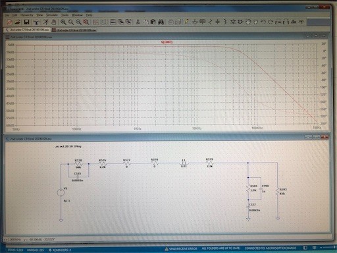
Task: Click the Paste clipboard icon
Action: [153, 22]
